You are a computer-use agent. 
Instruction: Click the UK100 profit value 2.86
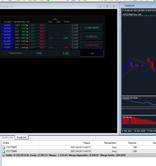coord(65,38)
